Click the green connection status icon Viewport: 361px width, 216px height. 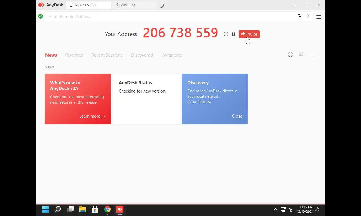pos(41,16)
